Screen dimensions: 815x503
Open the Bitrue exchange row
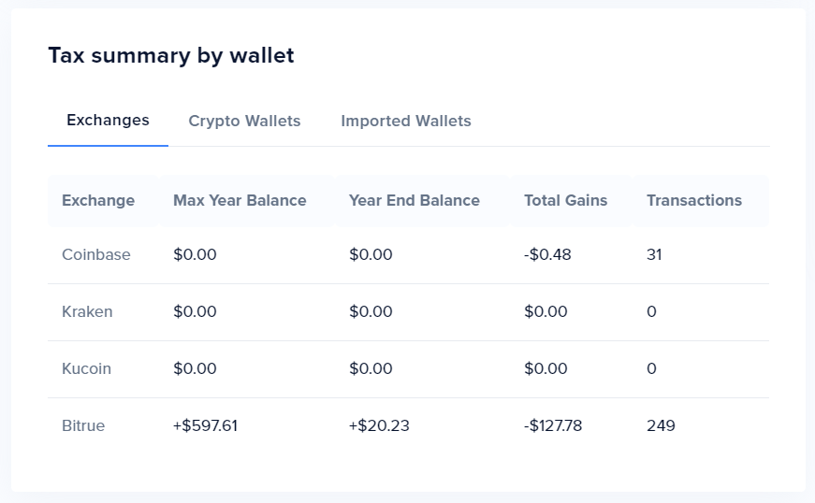pos(83,425)
